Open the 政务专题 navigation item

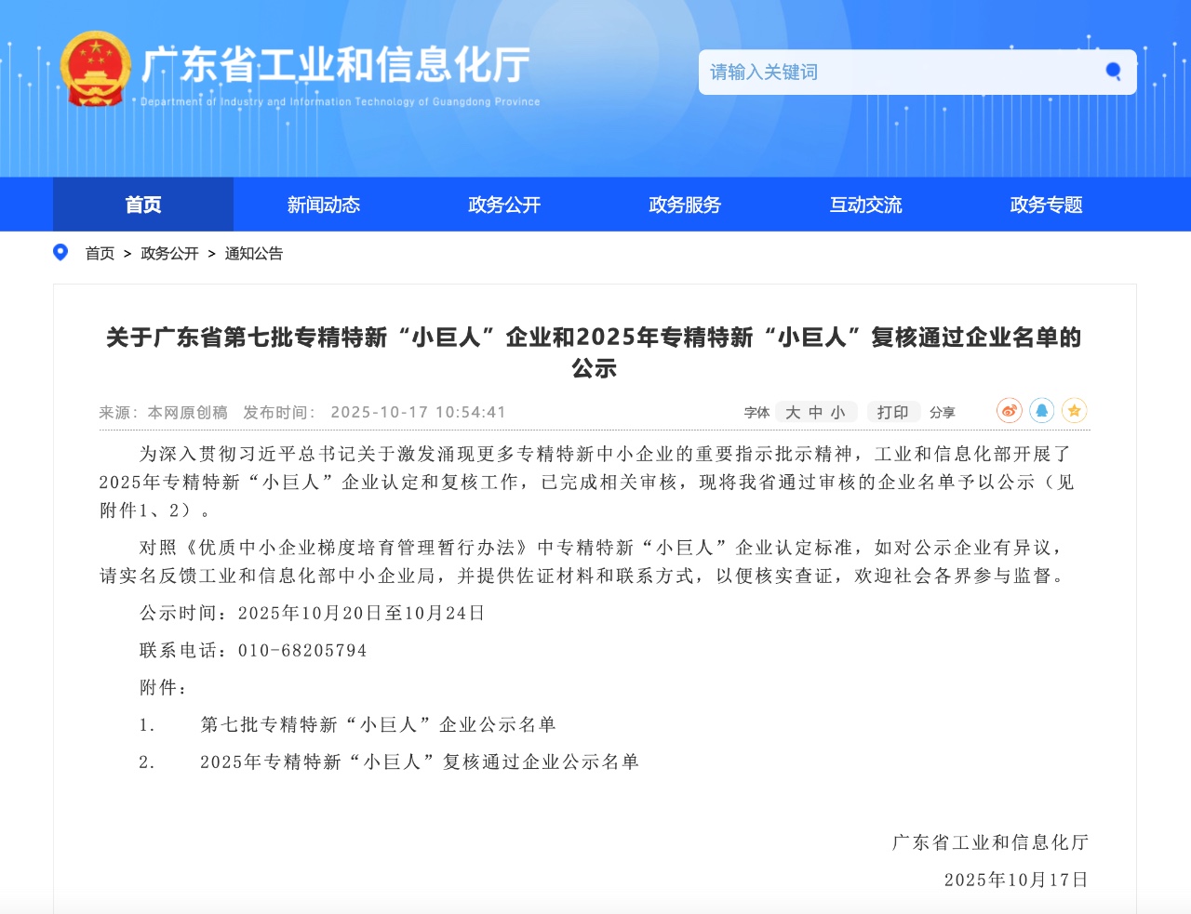tap(1043, 205)
